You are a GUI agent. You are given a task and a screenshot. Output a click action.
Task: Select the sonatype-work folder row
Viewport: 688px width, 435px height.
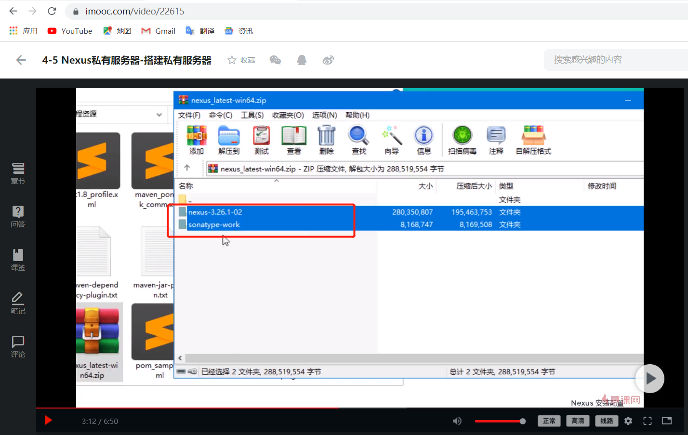click(x=409, y=224)
